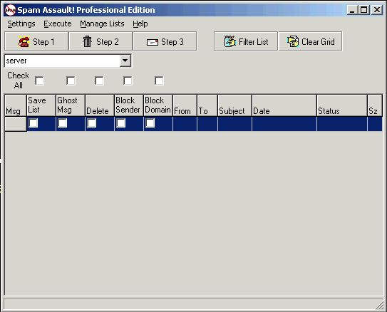The image size is (387, 312).
Task: Toggle Check All box above Save List
Action: (x=39, y=80)
